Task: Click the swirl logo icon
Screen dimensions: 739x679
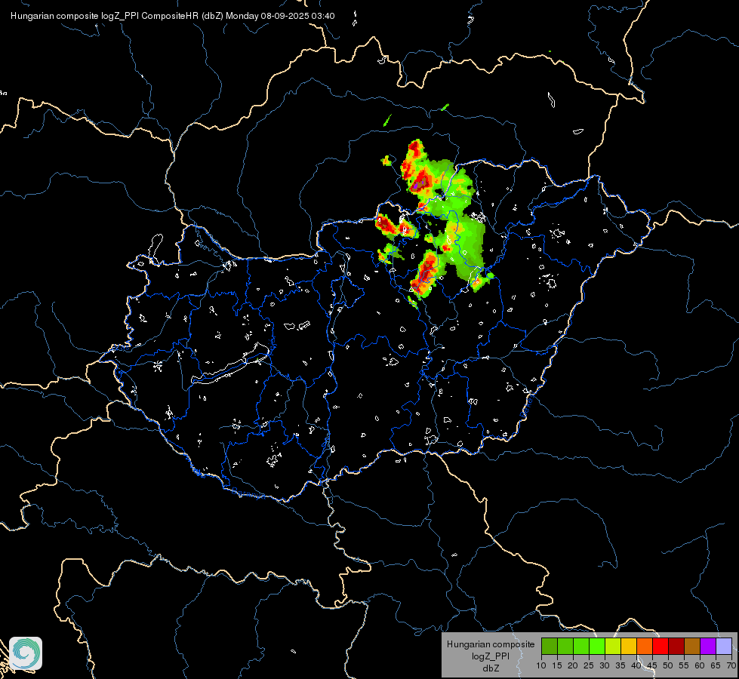Action: point(26,653)
